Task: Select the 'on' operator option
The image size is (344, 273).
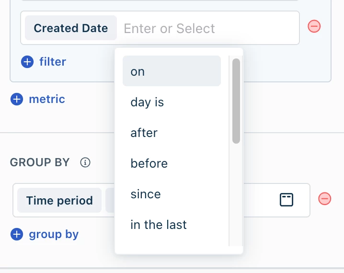Action: pos(172,71)
